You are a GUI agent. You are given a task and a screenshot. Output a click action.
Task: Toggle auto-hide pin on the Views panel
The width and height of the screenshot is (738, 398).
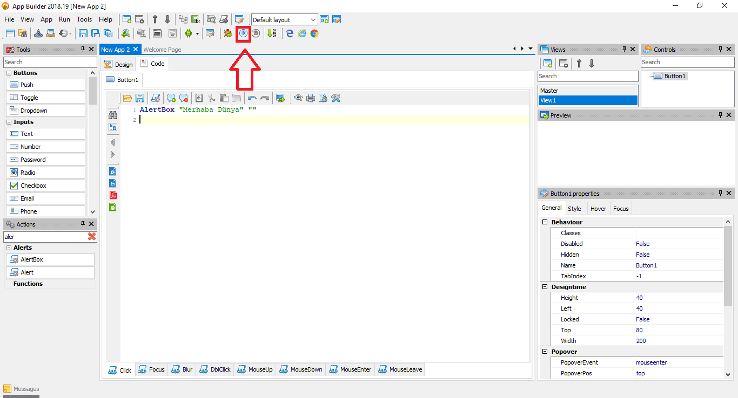[625, 49]
